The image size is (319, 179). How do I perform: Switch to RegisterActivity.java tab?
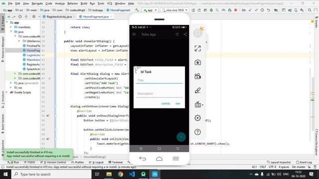click(59, 16)
